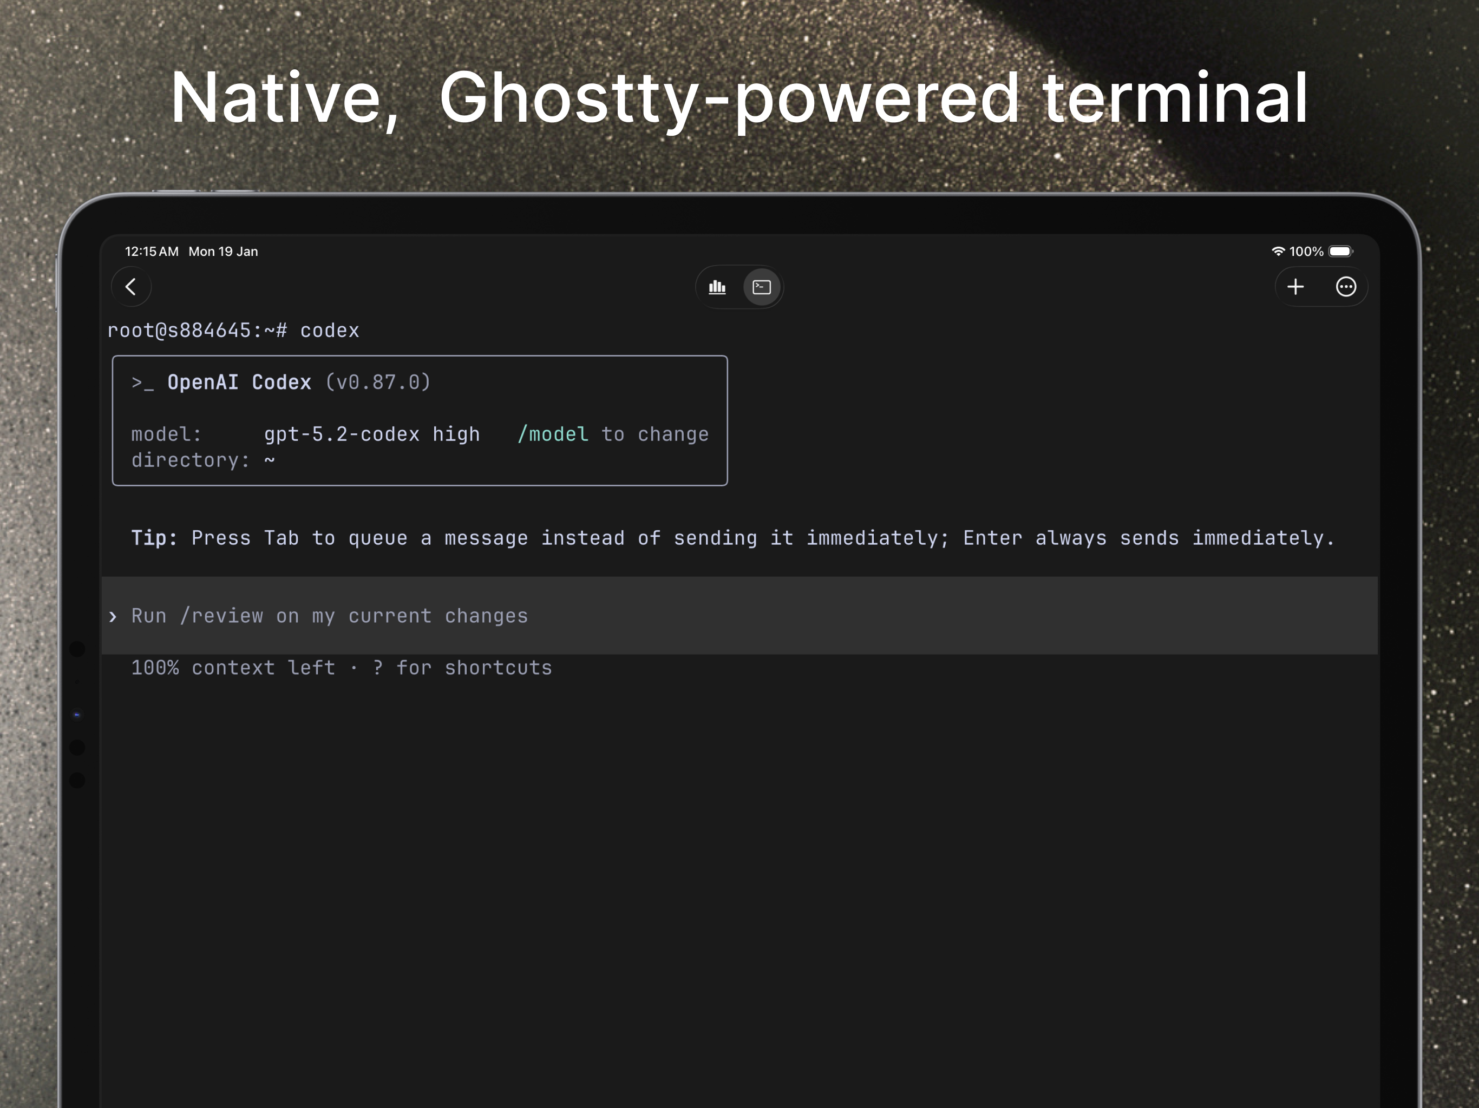
Task: Select the terminal view icon in the segmented control
Action: click(x=761, y=287)
